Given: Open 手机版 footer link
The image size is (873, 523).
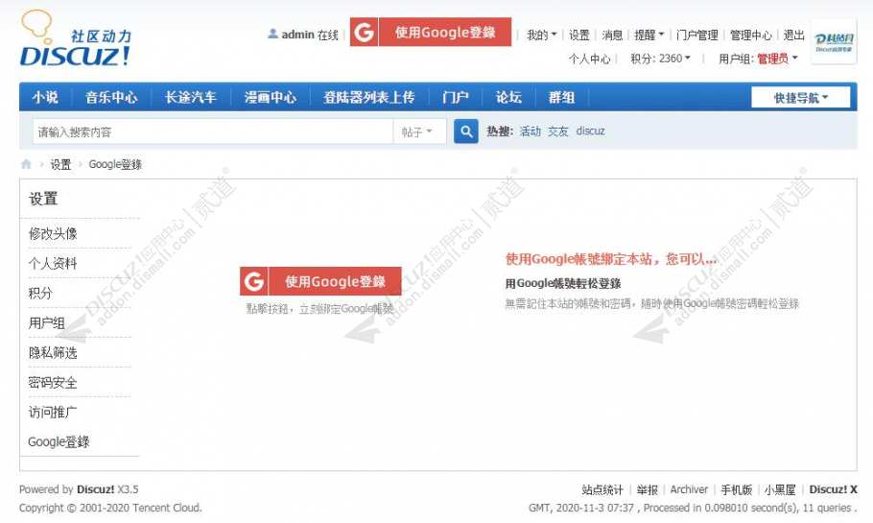Looking at the screenshot, I should [x=736, y=489].
